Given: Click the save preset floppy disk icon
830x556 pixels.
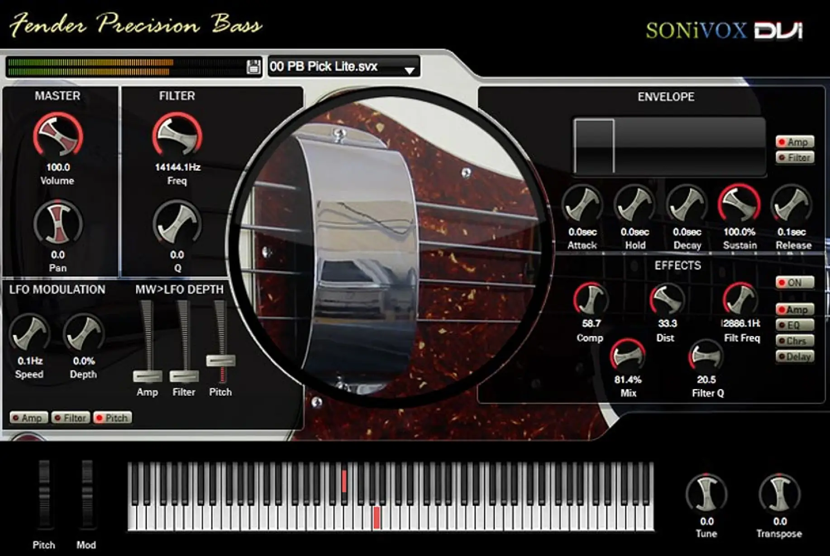Looking at the screenshot, I should coord(253,67).
